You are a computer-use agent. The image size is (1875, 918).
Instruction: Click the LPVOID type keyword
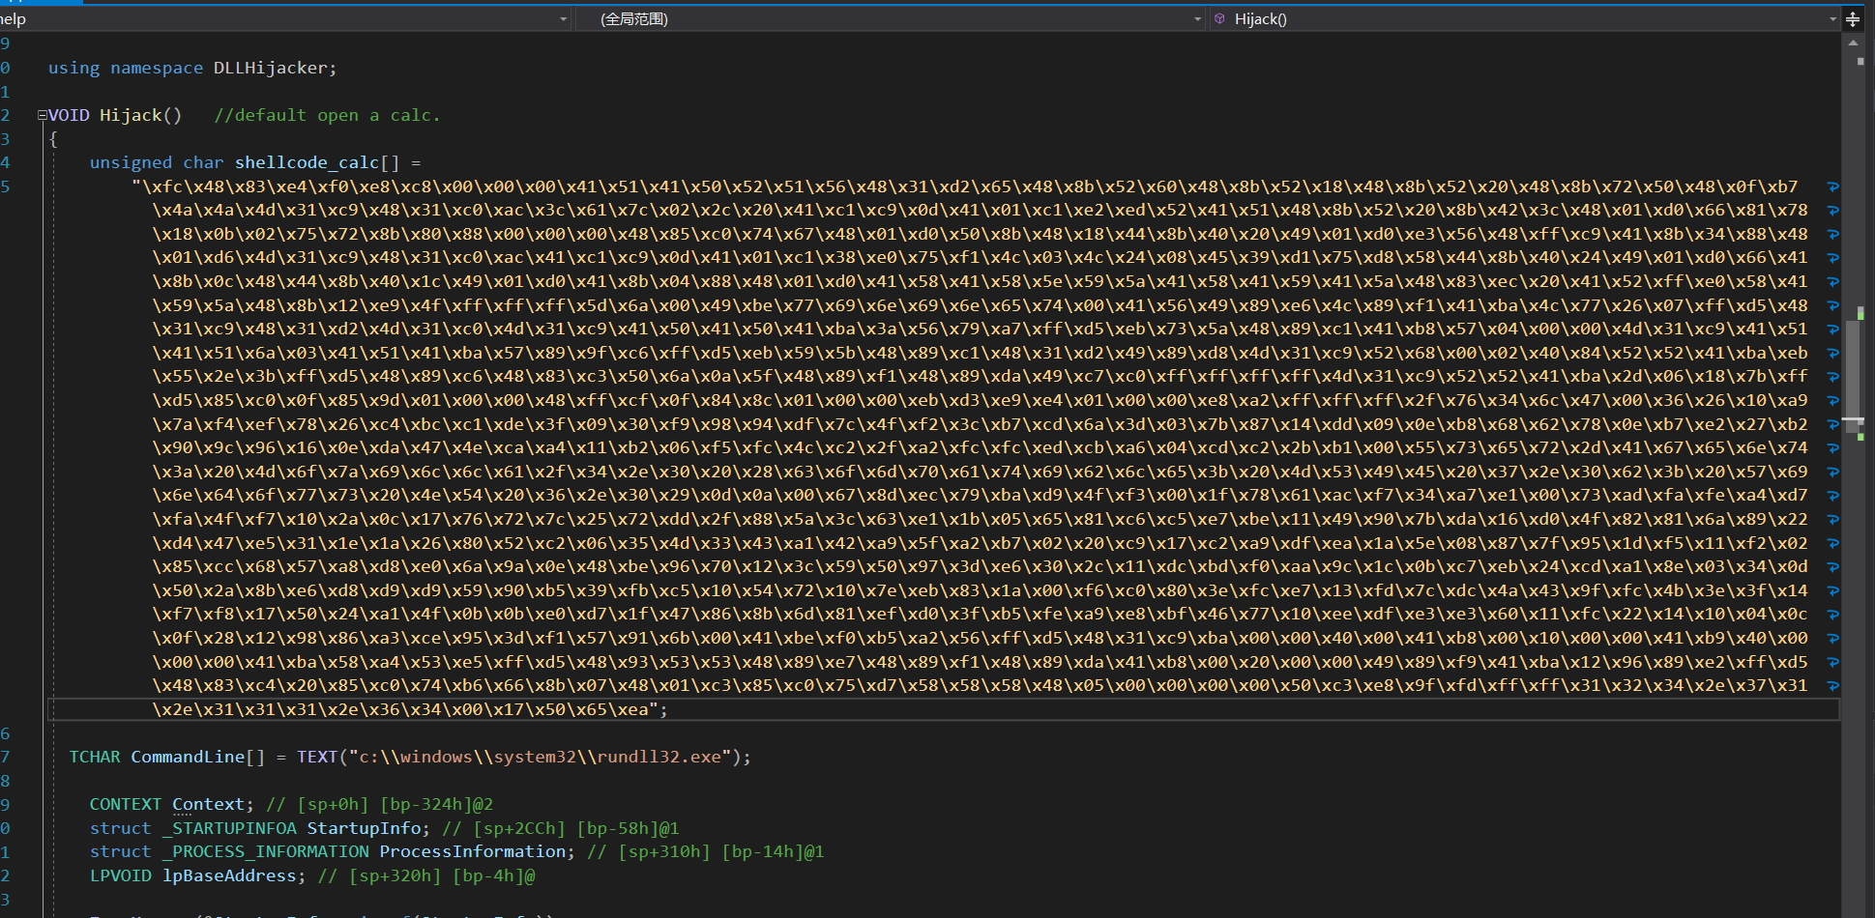tap(121, 875)
